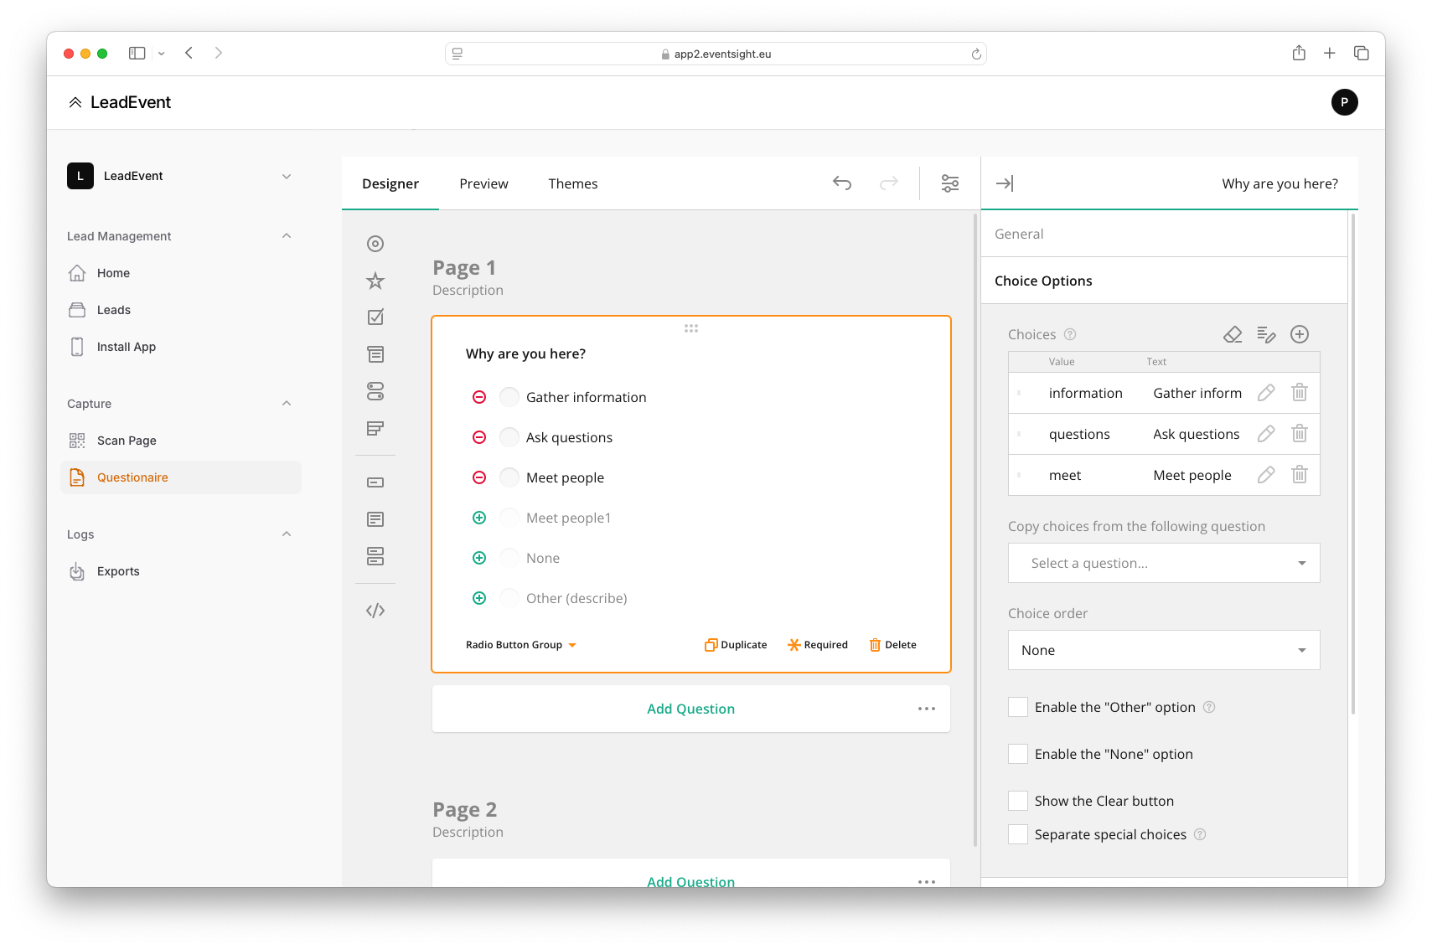Viewport: 1432px width, 949px height.
Task: Remove the 'Ask questions' option
Action: tap(479, 437)
